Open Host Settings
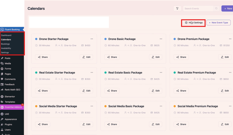The image size is (233, 135). pos(193,23)
